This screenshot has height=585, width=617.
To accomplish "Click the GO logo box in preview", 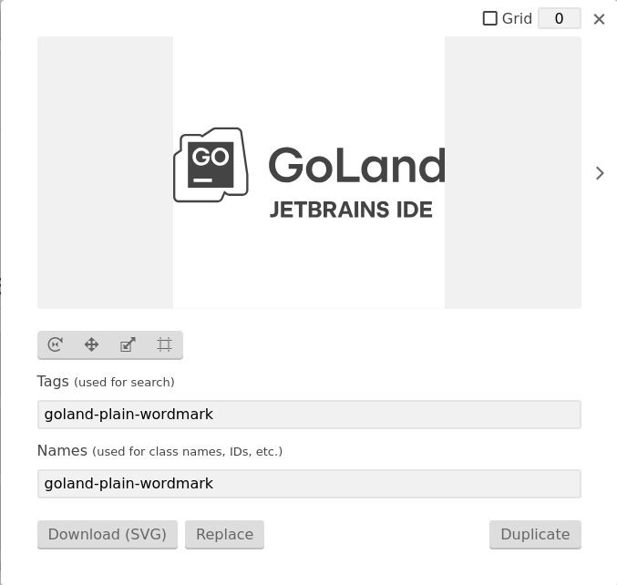I will click(x=211, y=165).
